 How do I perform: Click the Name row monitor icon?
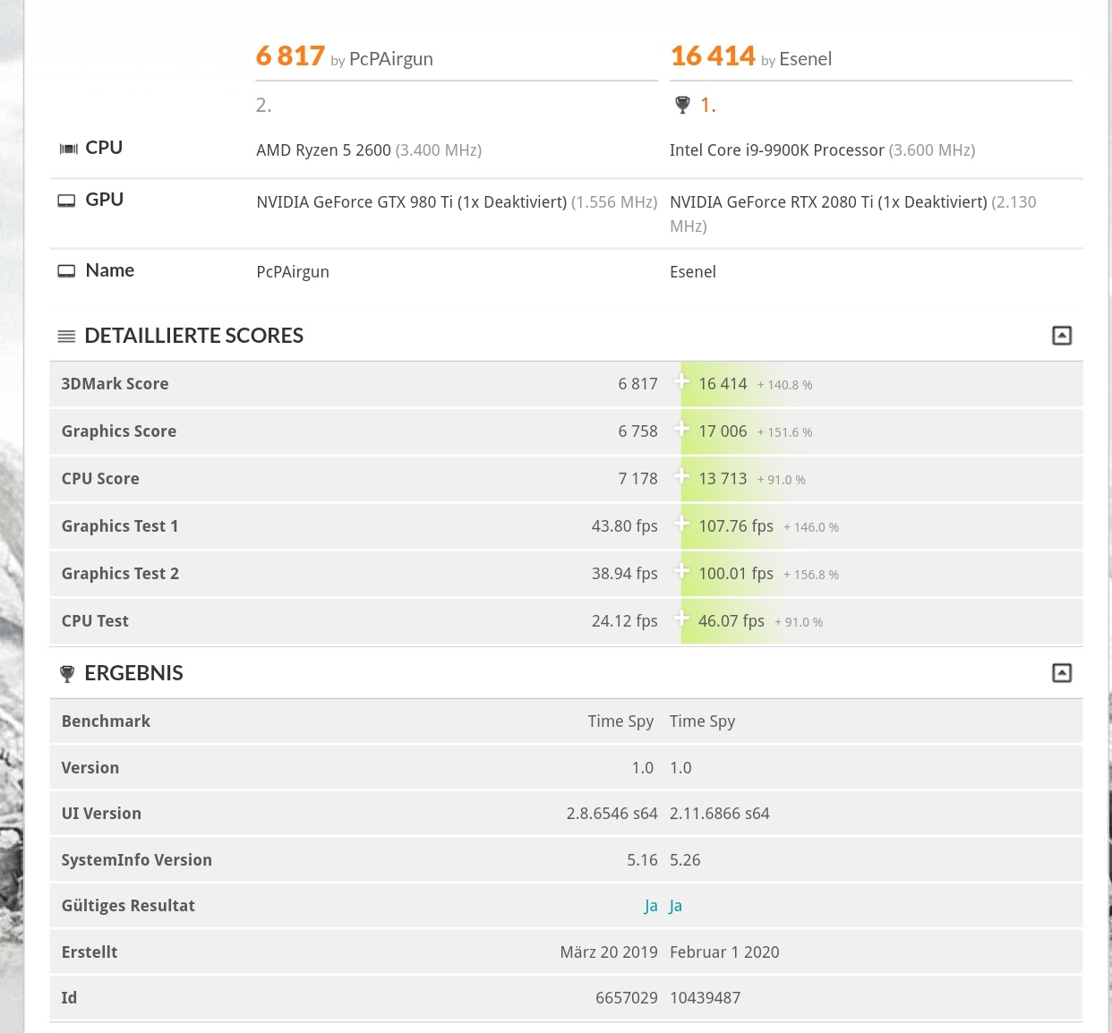(66, 271)
